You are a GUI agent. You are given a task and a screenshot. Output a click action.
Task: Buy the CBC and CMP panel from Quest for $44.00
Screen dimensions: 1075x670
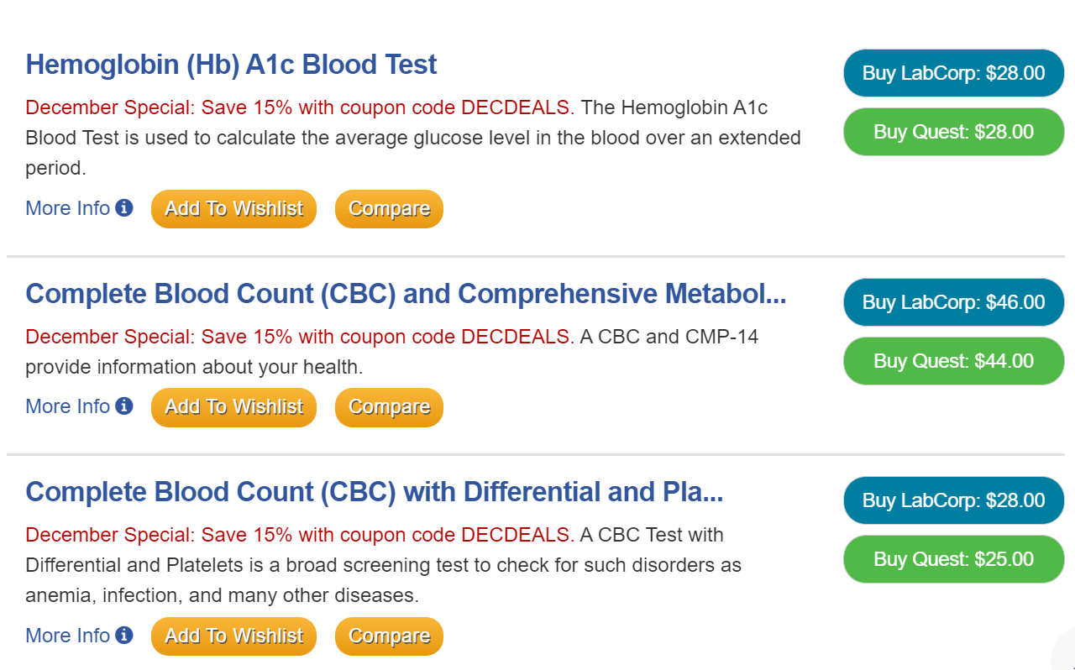point(953,361)
